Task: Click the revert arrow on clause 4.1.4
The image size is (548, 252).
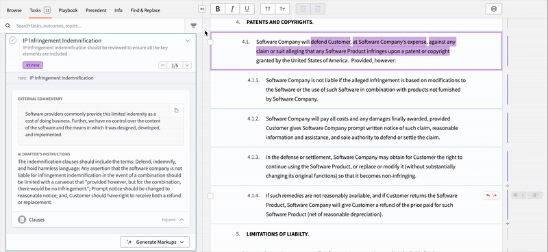Action: point(488,195)
